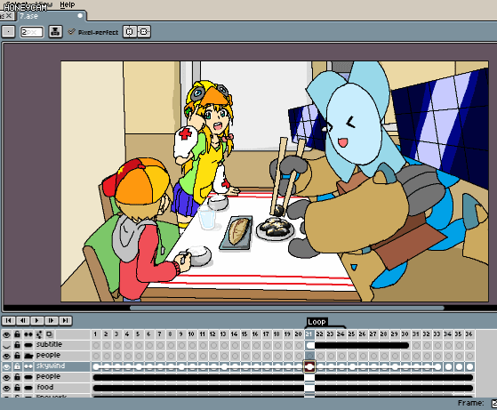This screenshot has width=497, height=410.
Task: Go to next frame button
Action: coord(51,320)
